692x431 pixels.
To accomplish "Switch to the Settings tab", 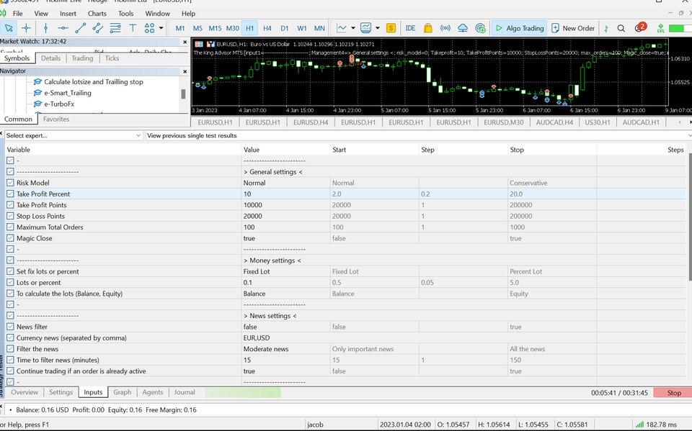I will pos(61,392).
